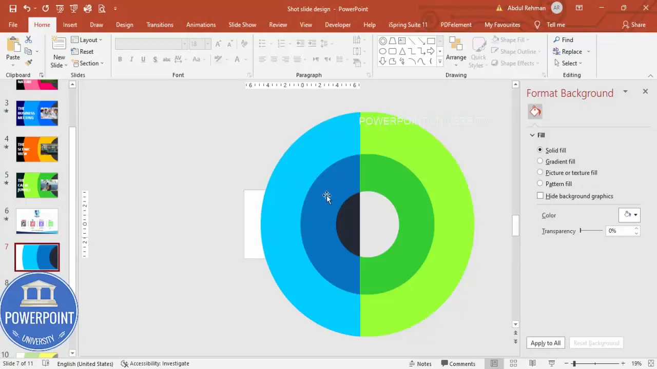The width and height of the screenshot is (657, 369).
Task: Switch to Slide Sorter view
Action: coord(513,363)
